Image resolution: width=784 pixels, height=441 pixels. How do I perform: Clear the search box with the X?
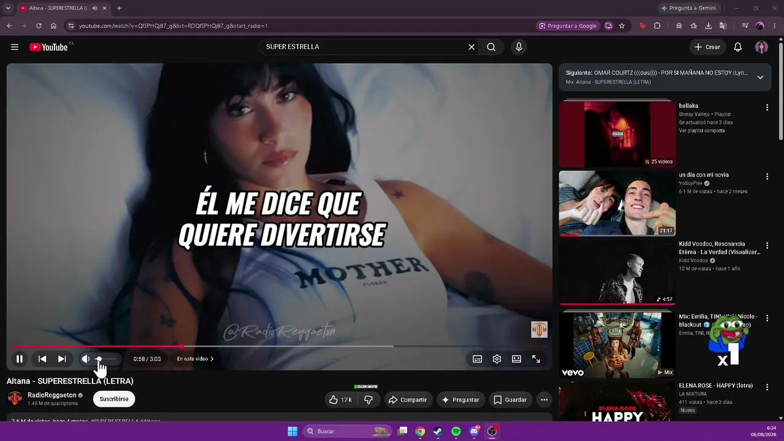pos(472,47)
